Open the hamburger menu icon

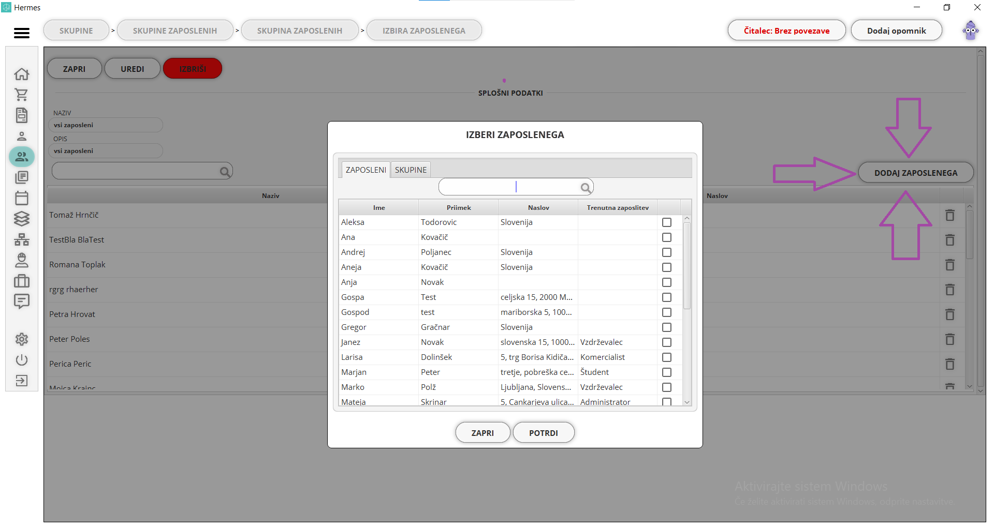(21, 33)
